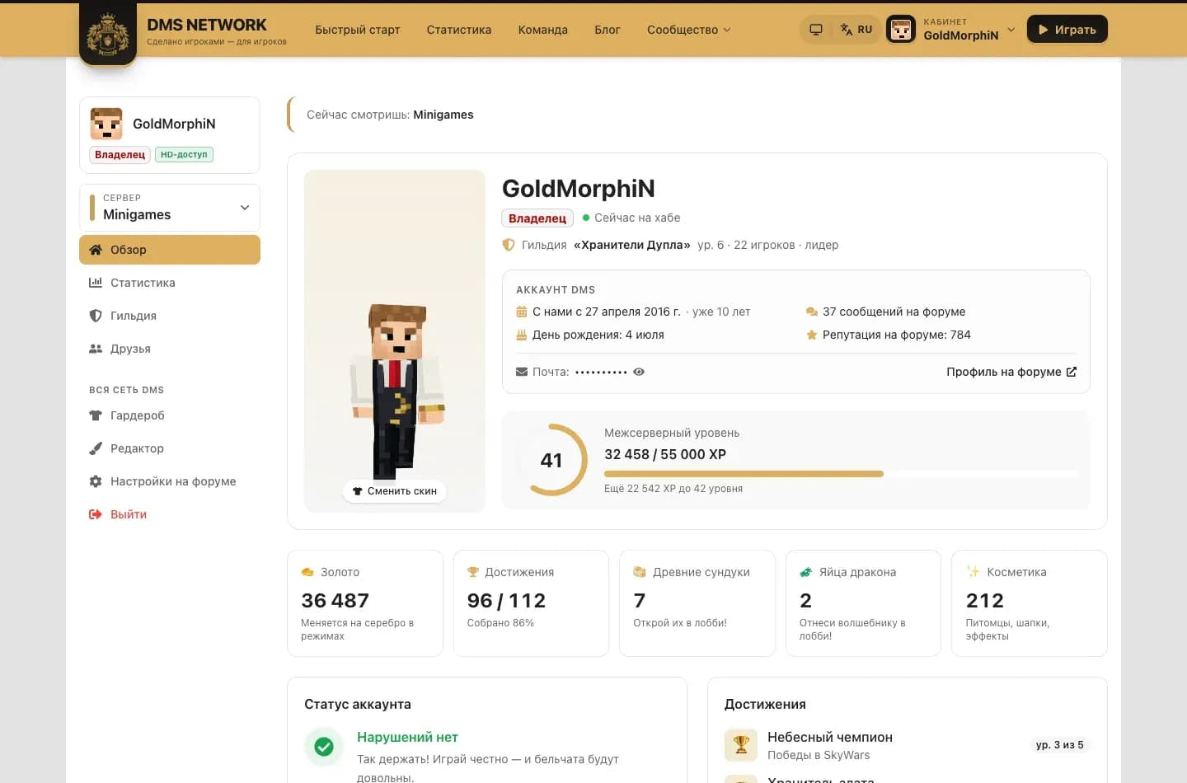The image size is (1187, 783).
Task: Click the forum messages chat icon
Action: click(812, 312)
